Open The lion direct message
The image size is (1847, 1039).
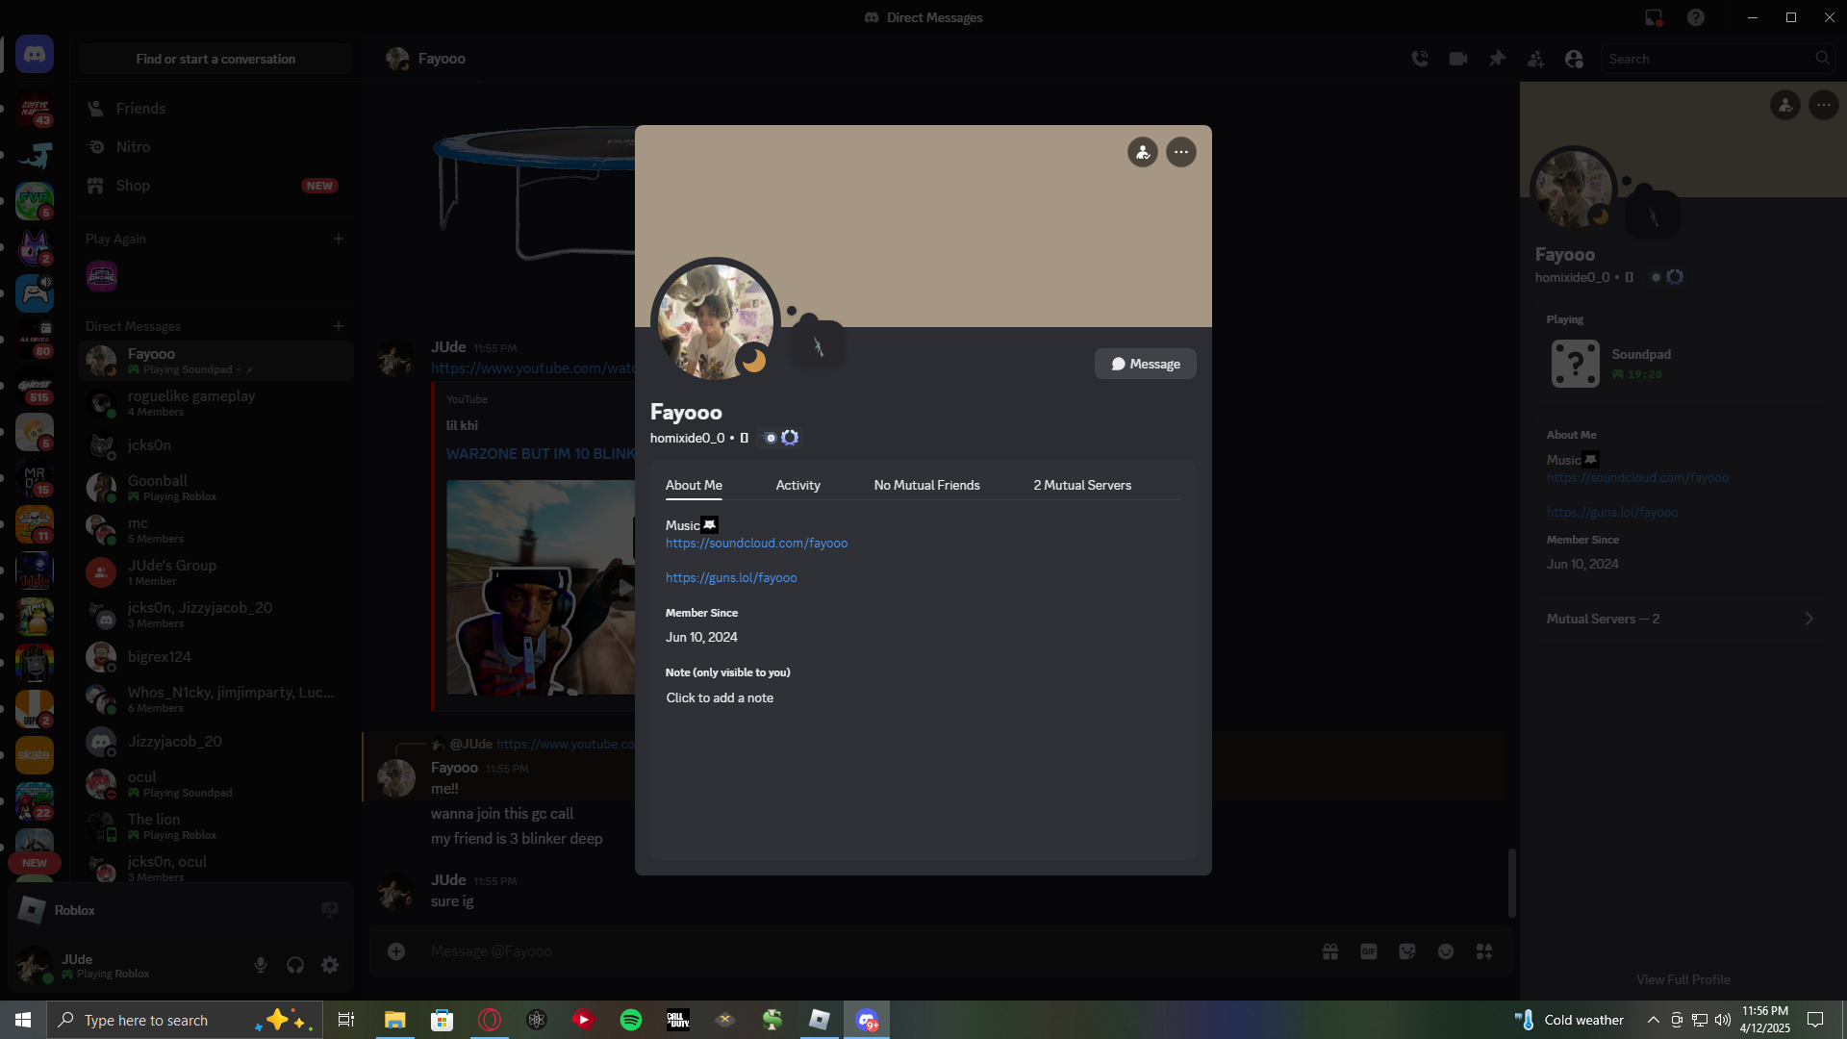click(215, 826)
